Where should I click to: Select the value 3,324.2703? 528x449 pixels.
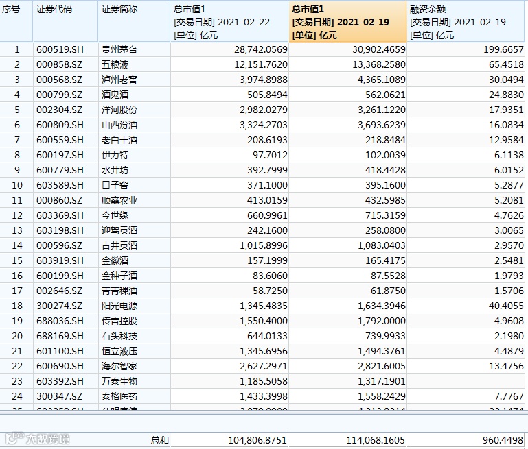click(264, 125)
